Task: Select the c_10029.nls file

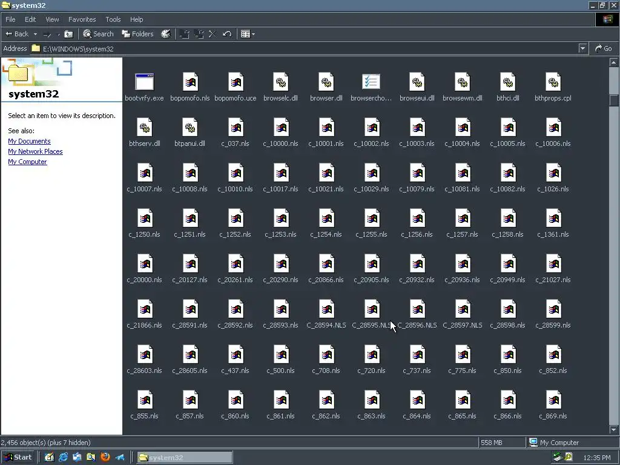Action: (x=371, y=179)
